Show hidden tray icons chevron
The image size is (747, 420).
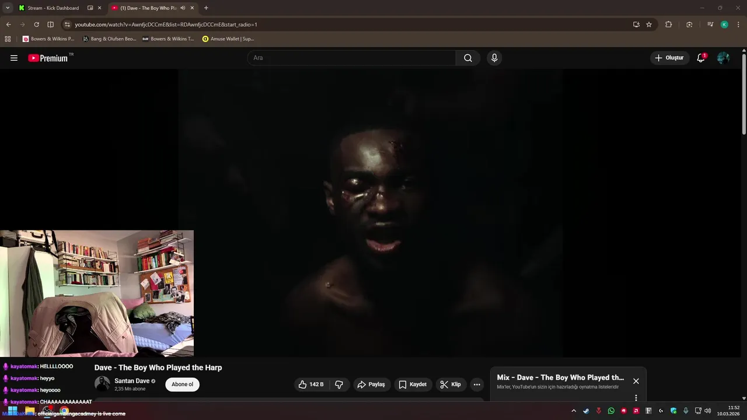pos(574,411)
